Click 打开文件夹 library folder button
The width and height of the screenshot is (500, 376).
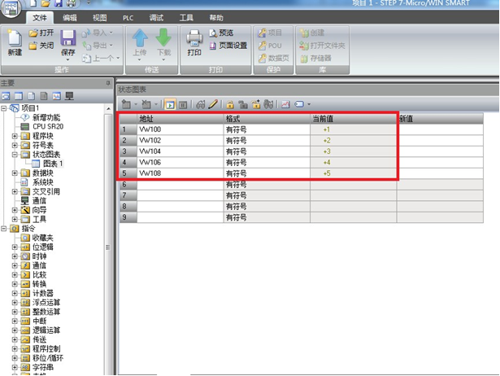pos(323,46)
